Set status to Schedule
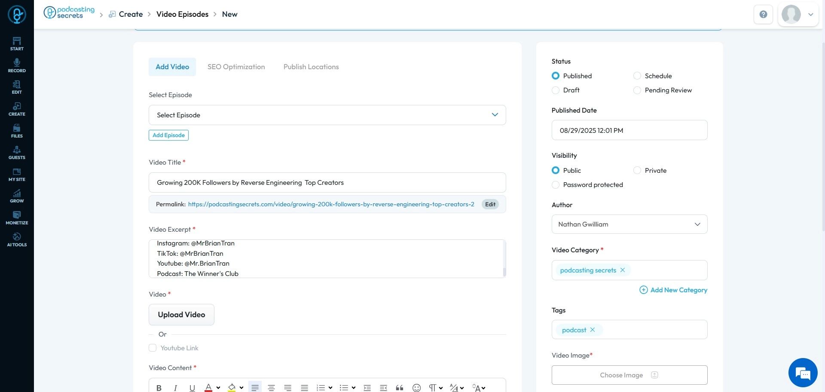The height and width of the screenshot is (392, 825). (637, 76)
